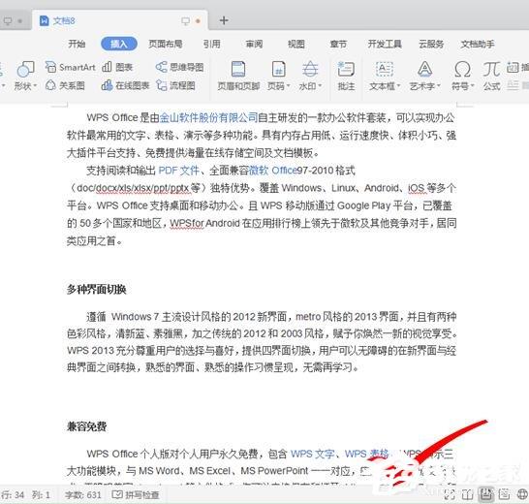Insert a relationship diagram (关系图)
Image resolution: width=529 pixels, height=504 pixels.
click(x=65, y=85)
